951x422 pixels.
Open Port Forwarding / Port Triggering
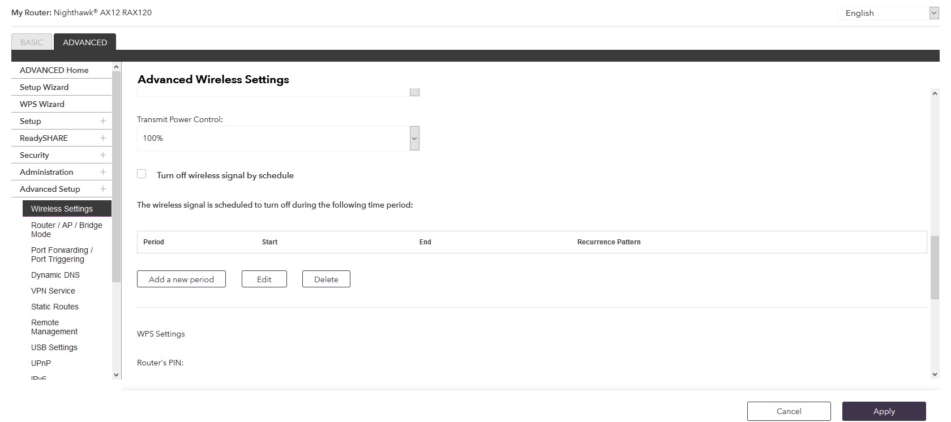[x=62, y=255]
